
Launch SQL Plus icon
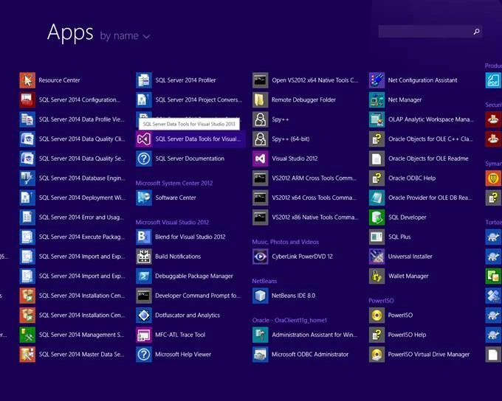tap(376, 237)
